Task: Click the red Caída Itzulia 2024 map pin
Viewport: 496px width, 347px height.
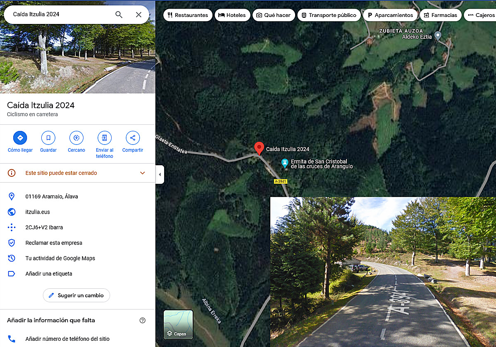Action: click(x=259, y=148)
